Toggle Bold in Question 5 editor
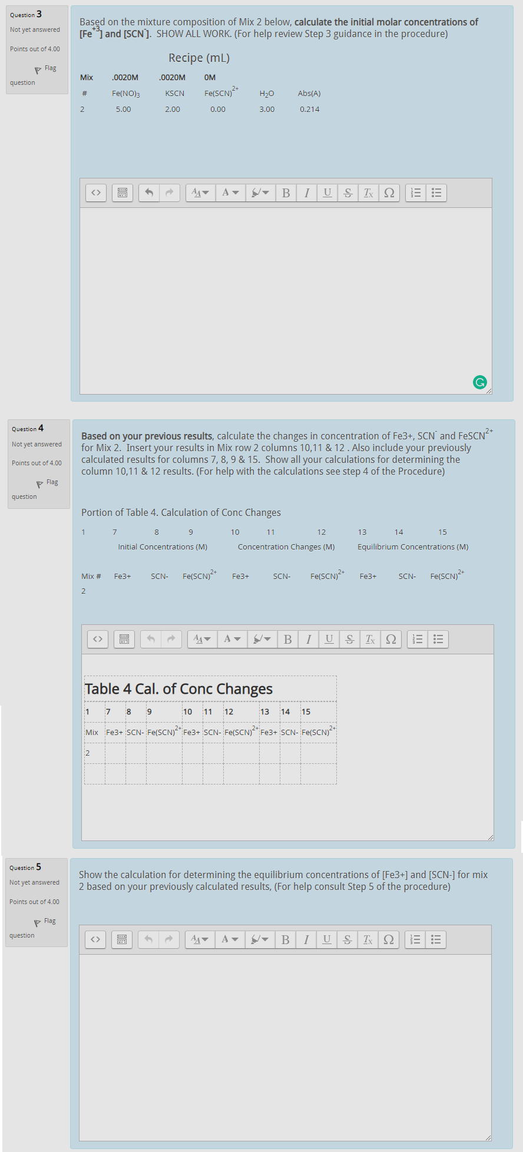Screen dimensions: 523x1152 click(286, 939)
